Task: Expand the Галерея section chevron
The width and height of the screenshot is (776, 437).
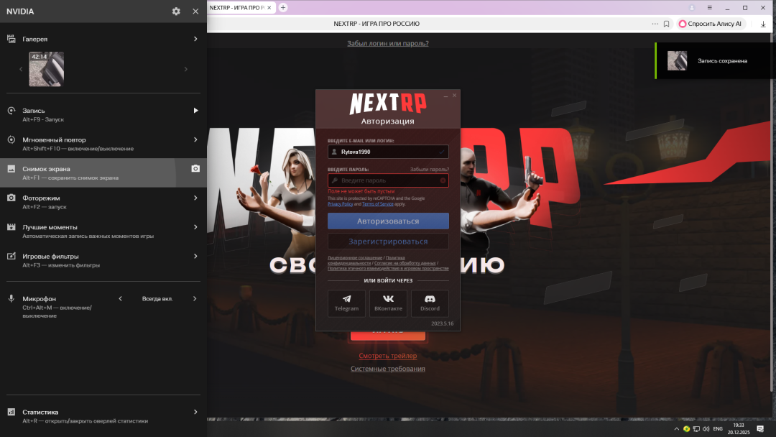Action: 195,38
